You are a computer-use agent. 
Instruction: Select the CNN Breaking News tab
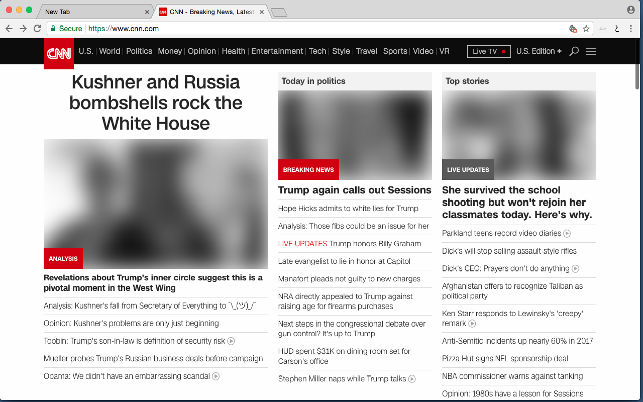211,12
